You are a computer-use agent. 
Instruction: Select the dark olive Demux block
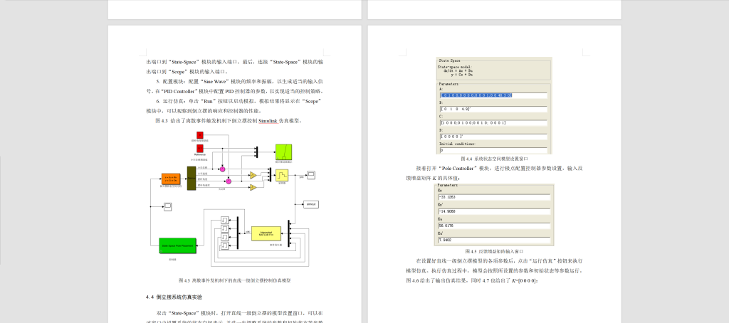(x=191, y=179)
